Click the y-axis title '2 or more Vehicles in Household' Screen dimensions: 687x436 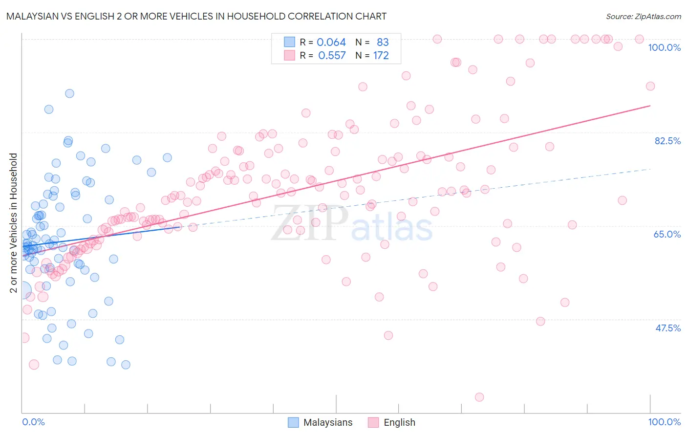pos(13,223)
